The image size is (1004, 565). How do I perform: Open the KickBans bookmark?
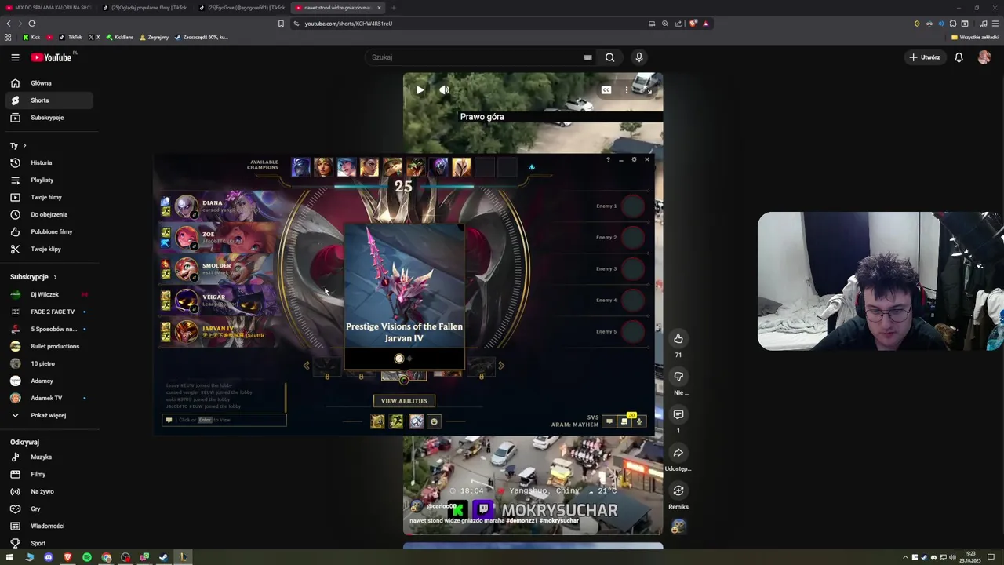click(x=119, y=37)
